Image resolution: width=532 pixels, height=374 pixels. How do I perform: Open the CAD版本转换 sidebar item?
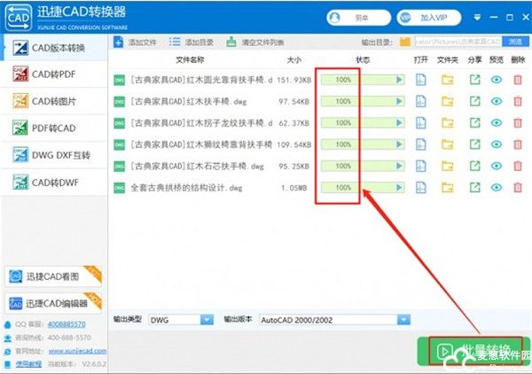54,48
